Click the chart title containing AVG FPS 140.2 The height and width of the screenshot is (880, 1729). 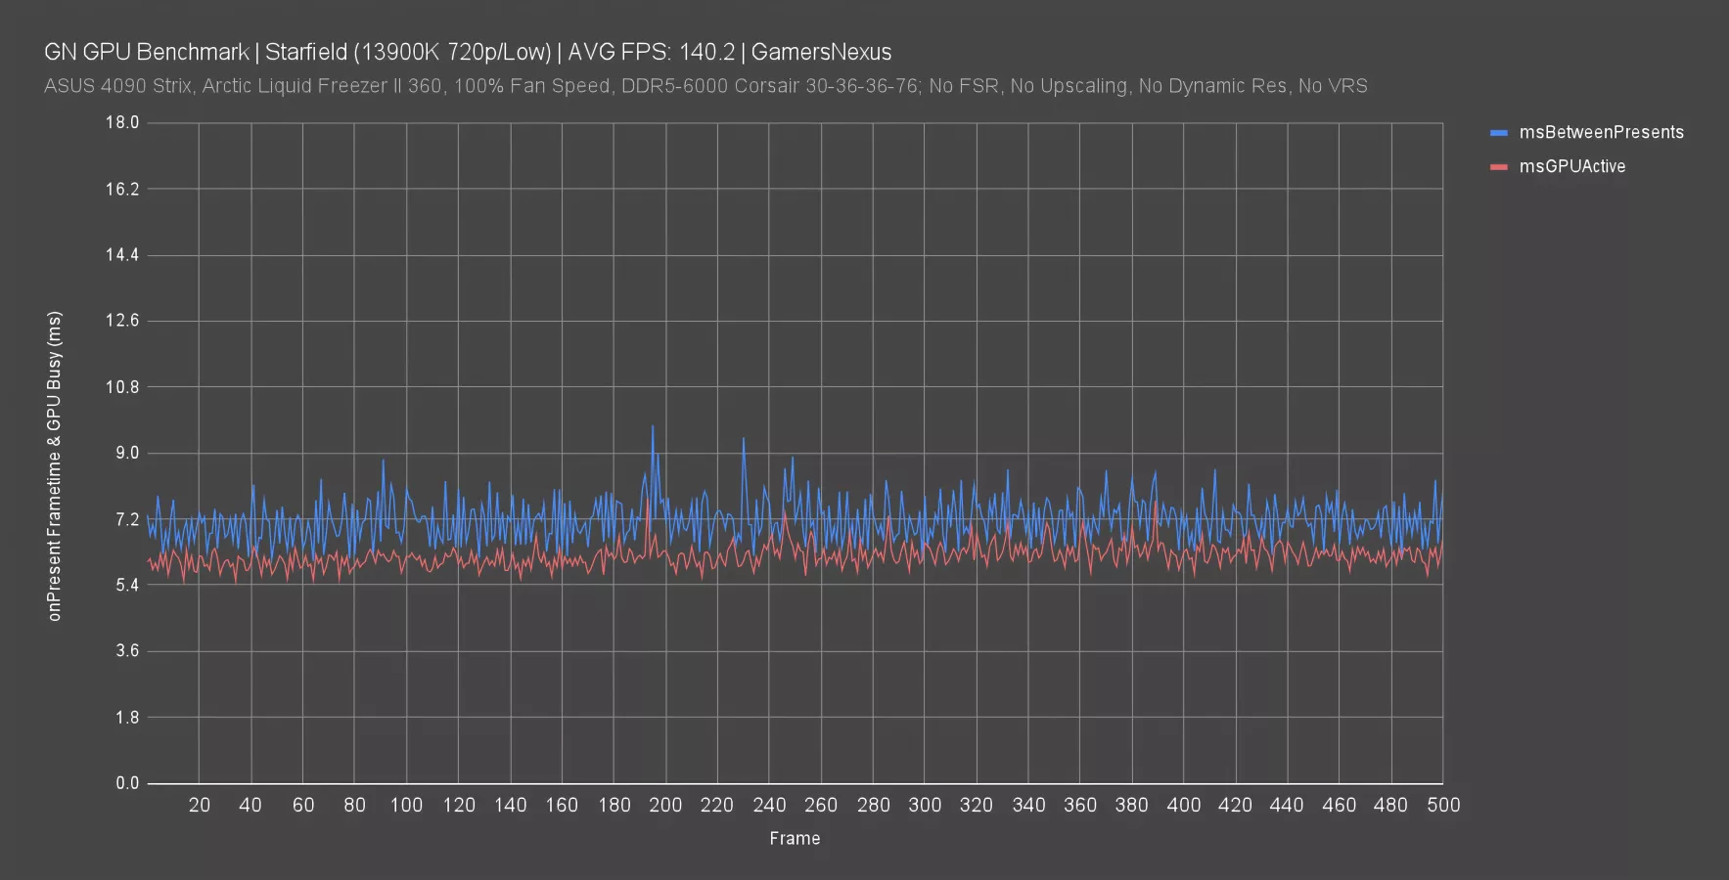click(468, 52)
